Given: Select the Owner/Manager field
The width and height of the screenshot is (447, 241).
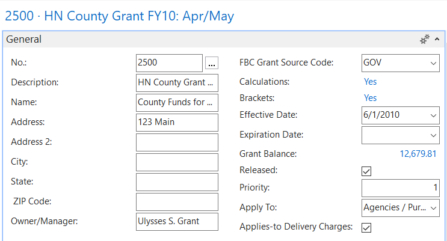Looking at the screenshot, I should coord(177,221).
